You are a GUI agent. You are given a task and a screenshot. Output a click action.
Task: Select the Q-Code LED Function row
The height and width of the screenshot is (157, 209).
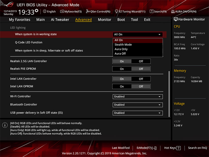tap(28, 42)
